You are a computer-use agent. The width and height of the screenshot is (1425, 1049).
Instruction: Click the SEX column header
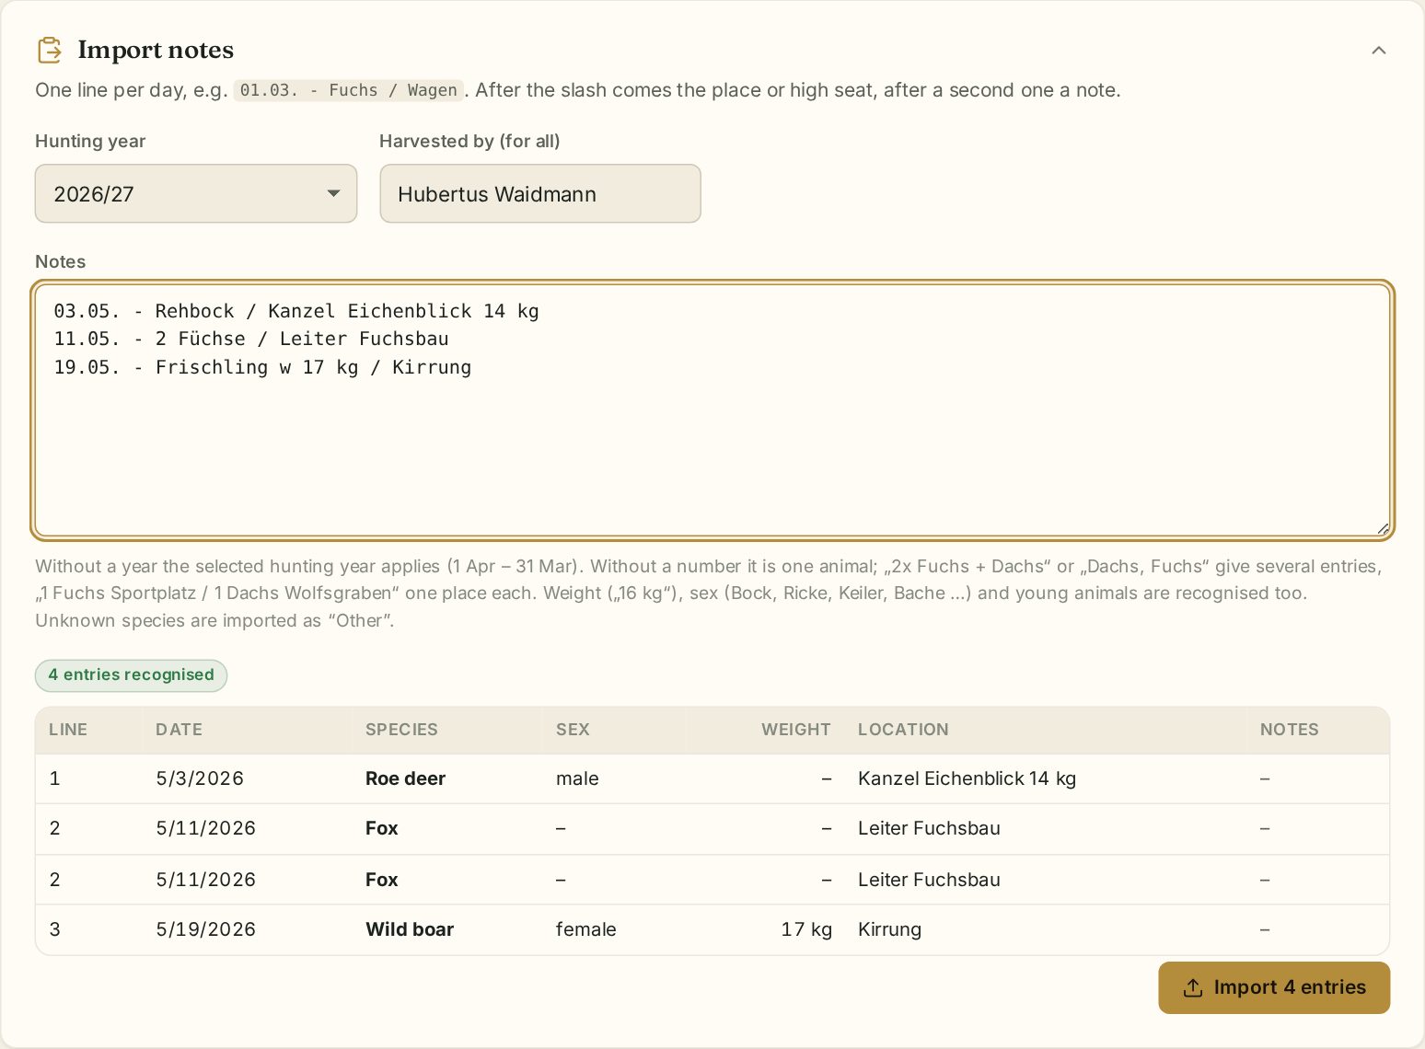(x=573, y=730)
